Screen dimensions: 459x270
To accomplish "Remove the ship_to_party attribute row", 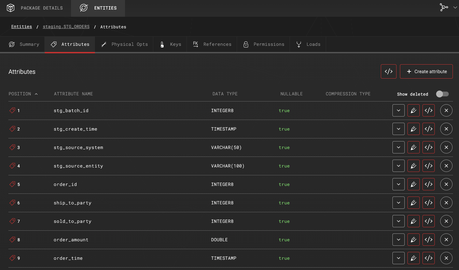I will (x=446, y=203).
